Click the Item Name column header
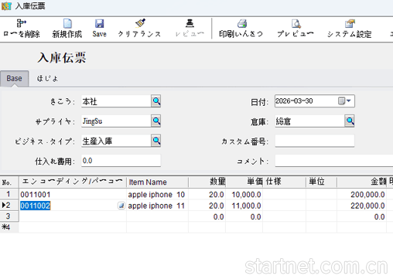Viewport: 393px width, 279px height. 157,182
